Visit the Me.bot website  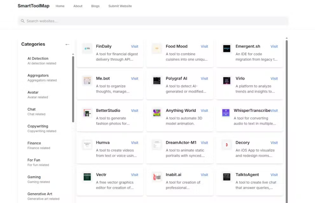pyautogui.click(x=135, y=79)
